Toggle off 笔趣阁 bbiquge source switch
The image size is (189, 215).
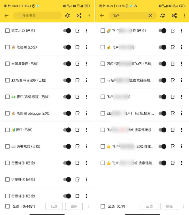67,113
